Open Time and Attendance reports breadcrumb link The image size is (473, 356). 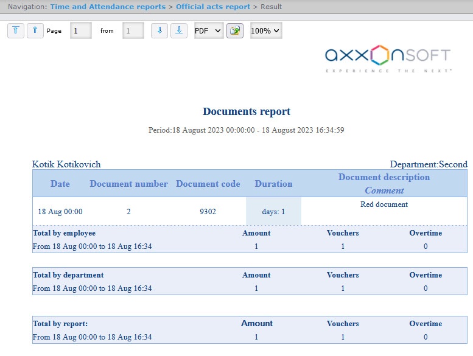(x=108, y=7)
